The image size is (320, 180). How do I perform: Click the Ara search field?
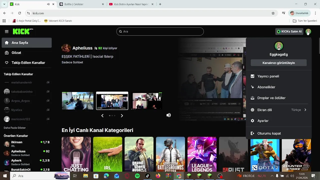(160, 31)
